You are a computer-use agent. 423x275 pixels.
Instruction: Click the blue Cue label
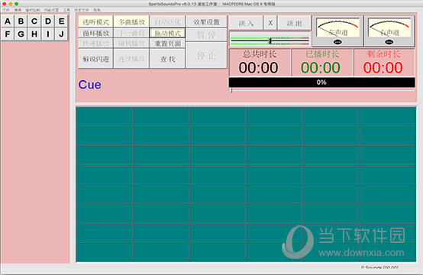[90, 85]
